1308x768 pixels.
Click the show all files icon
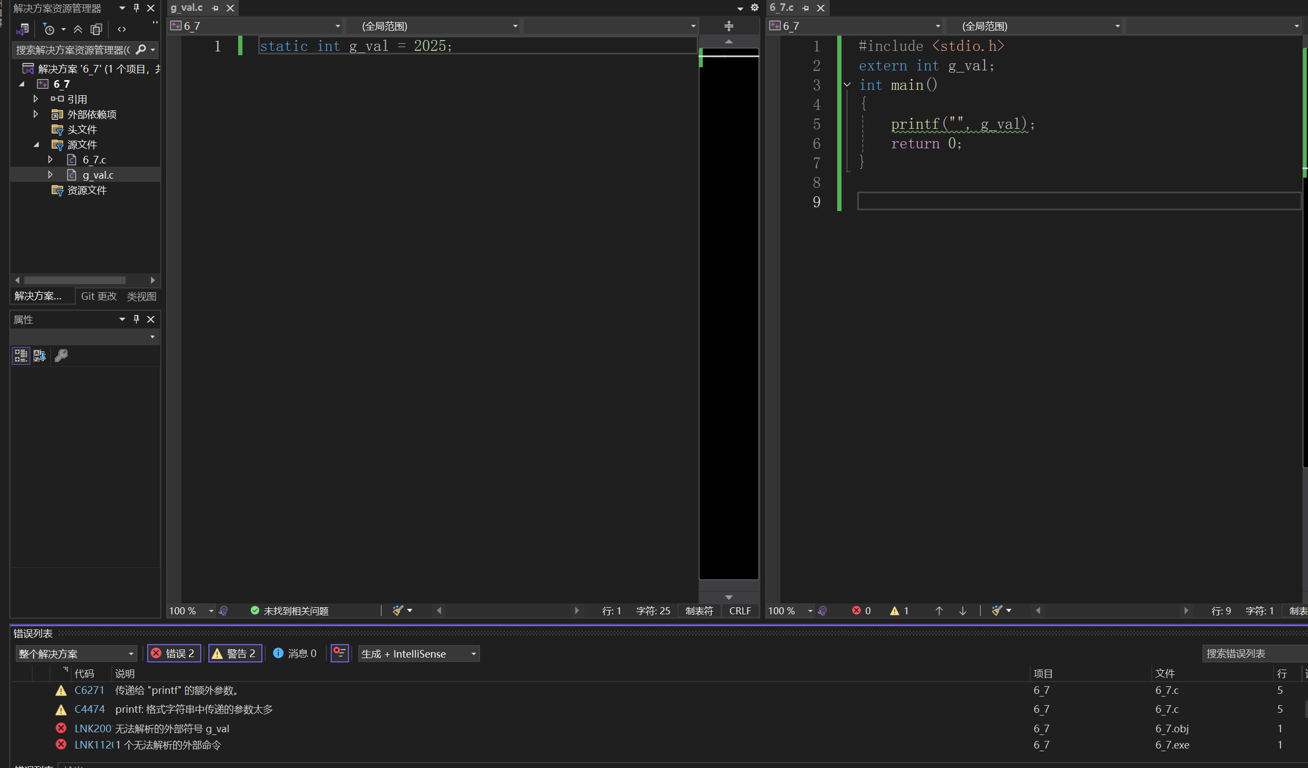pos(96,29)
